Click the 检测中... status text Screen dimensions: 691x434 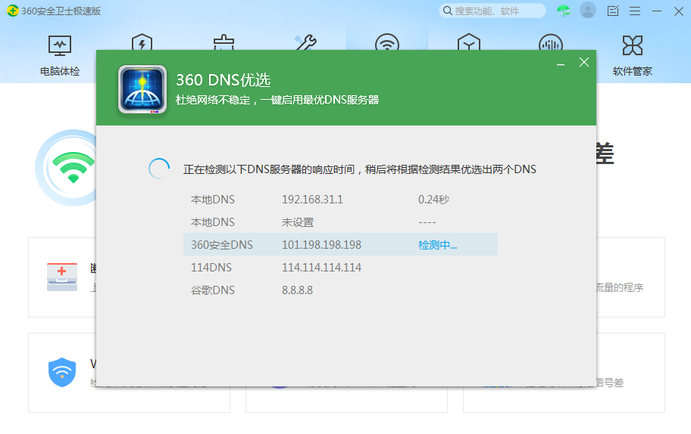pos(438,245)
